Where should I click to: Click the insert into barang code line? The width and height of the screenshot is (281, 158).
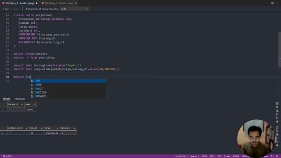pos(47,65)
